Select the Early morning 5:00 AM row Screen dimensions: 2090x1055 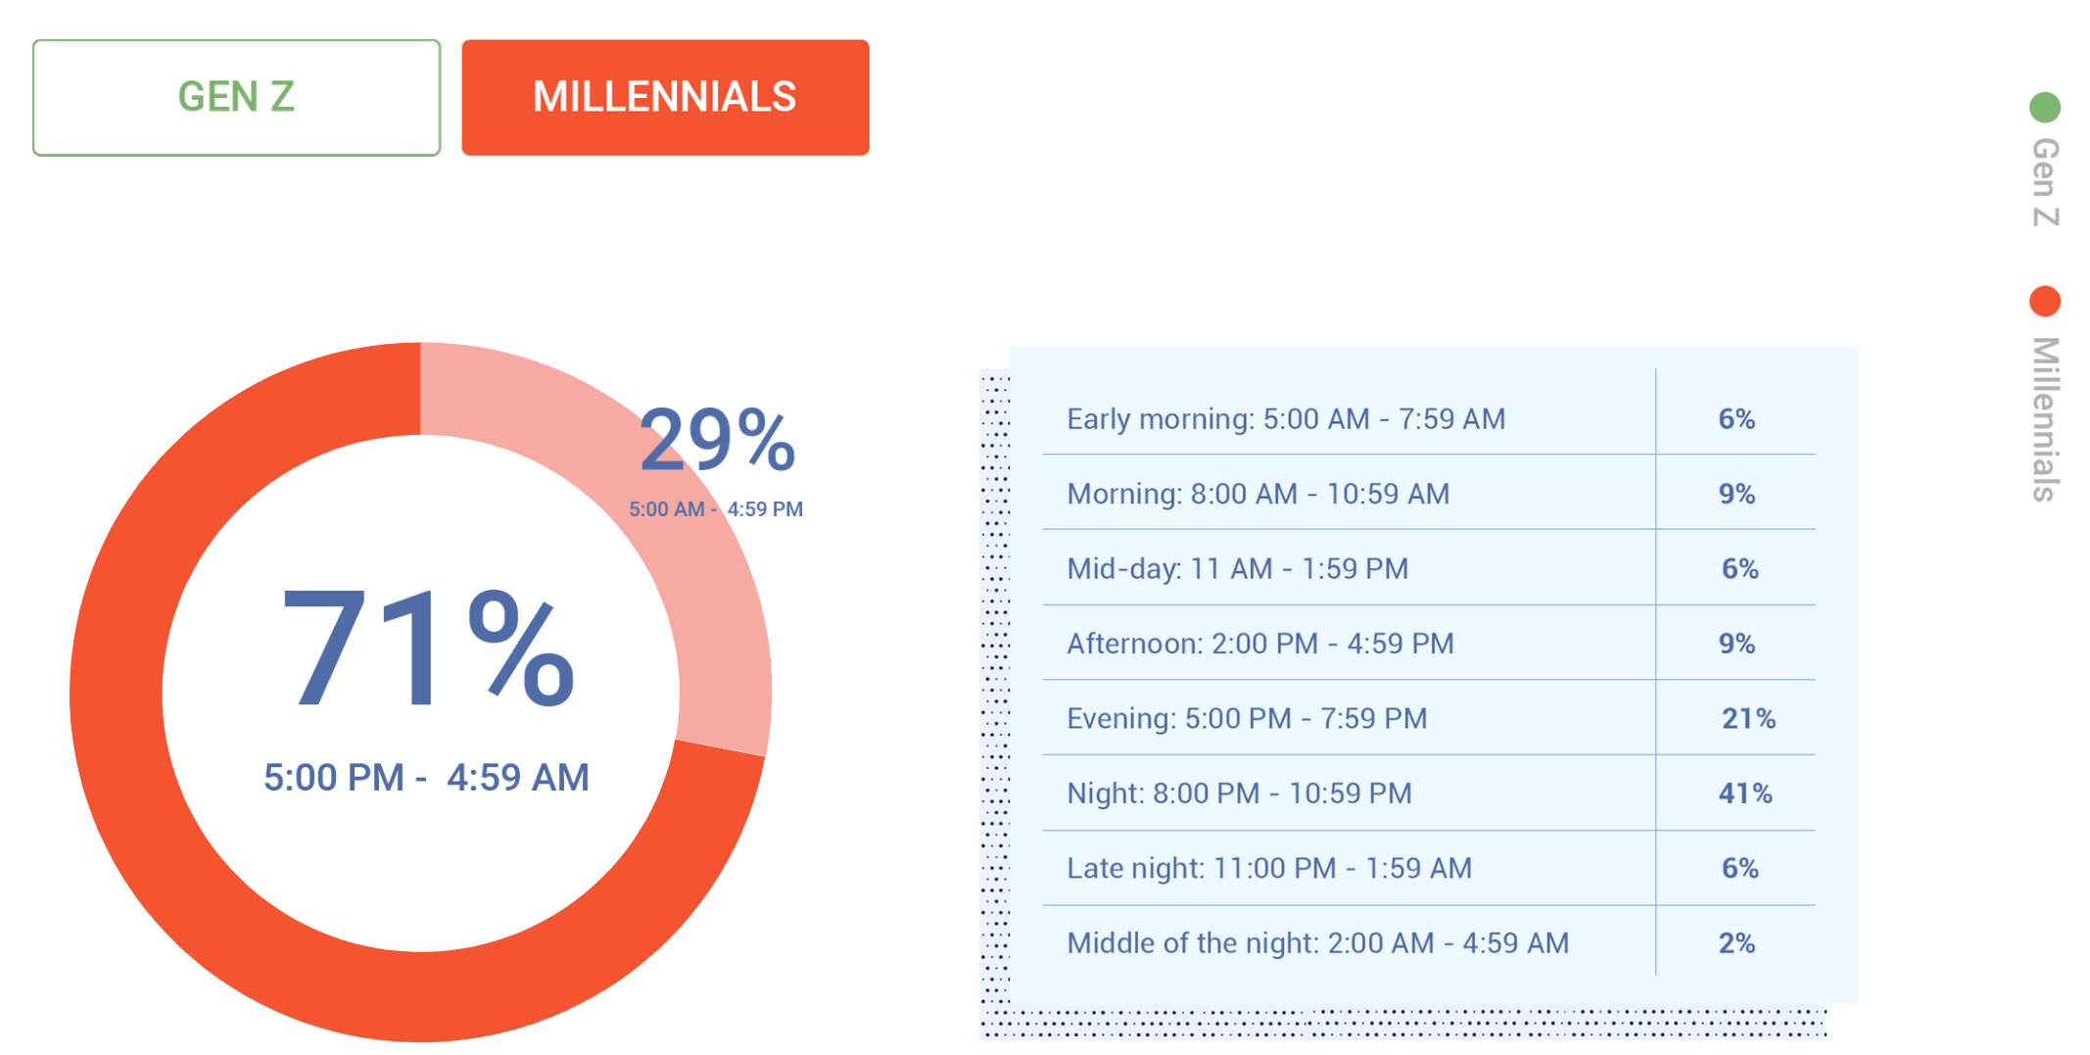coord(1428,418)
